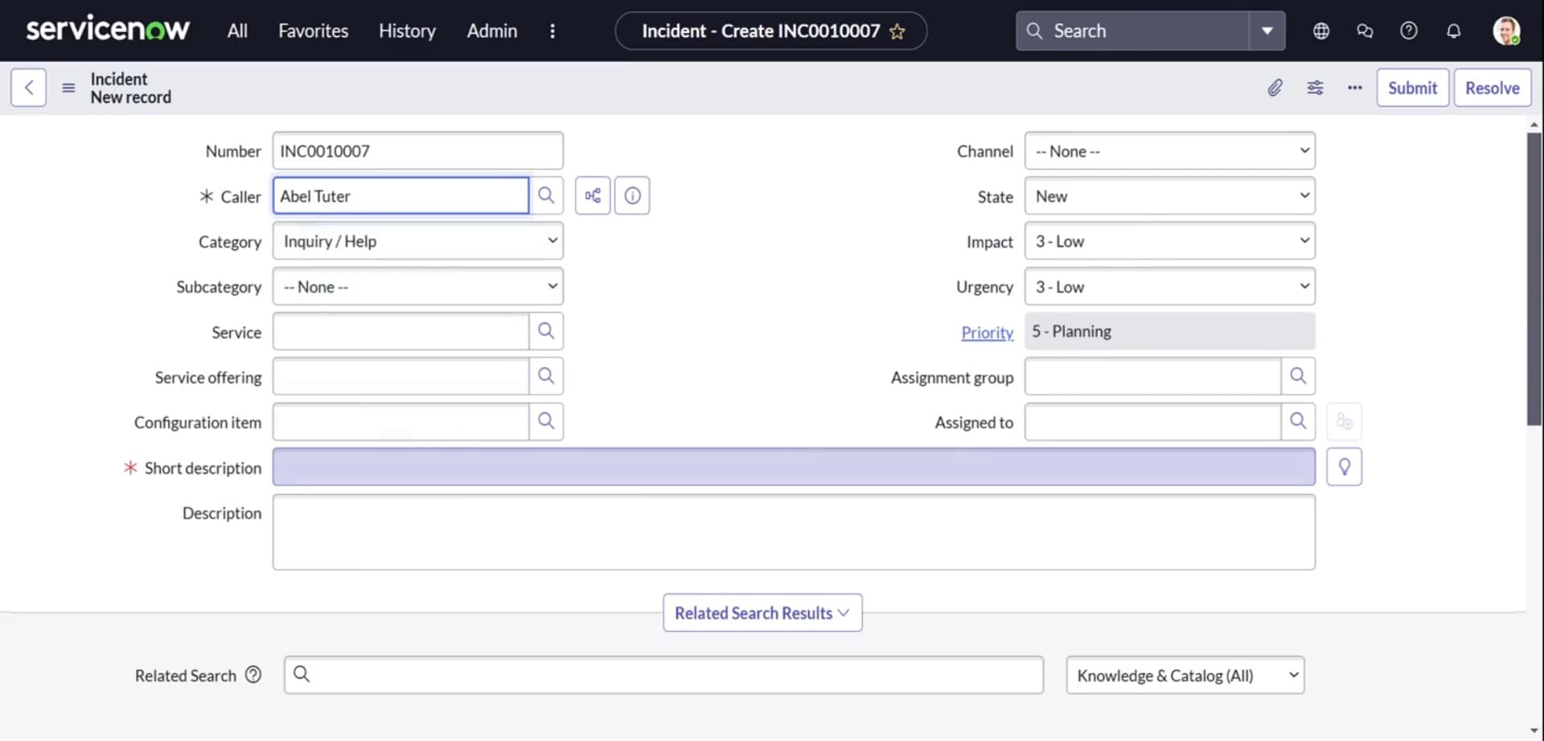Viewport: 1544px width, 741px height.
Task: Look up Service using magnifier icon
Action: coord(546,331)
